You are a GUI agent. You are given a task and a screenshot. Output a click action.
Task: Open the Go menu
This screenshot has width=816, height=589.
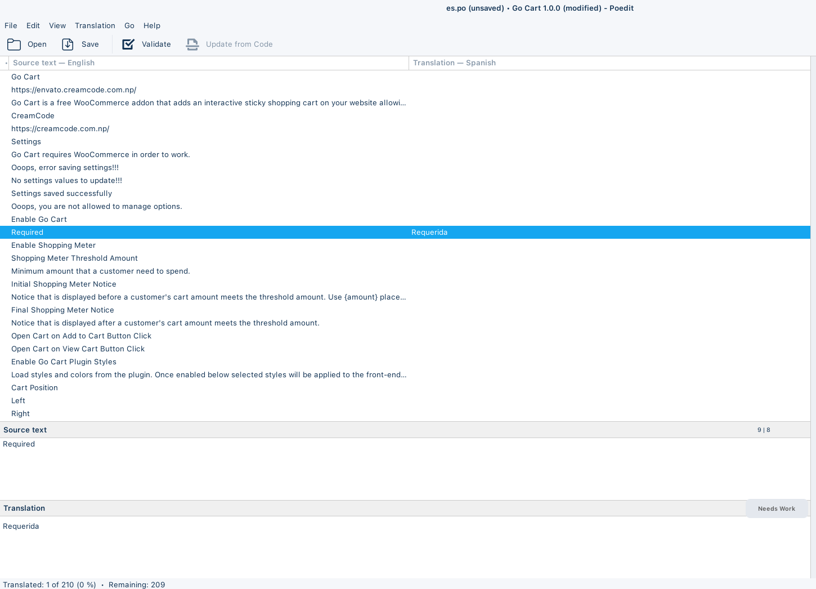[x=129, y=25]
